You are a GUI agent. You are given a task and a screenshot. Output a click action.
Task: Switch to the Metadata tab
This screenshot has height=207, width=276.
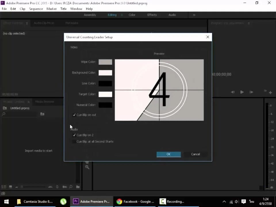click(72, 23)
